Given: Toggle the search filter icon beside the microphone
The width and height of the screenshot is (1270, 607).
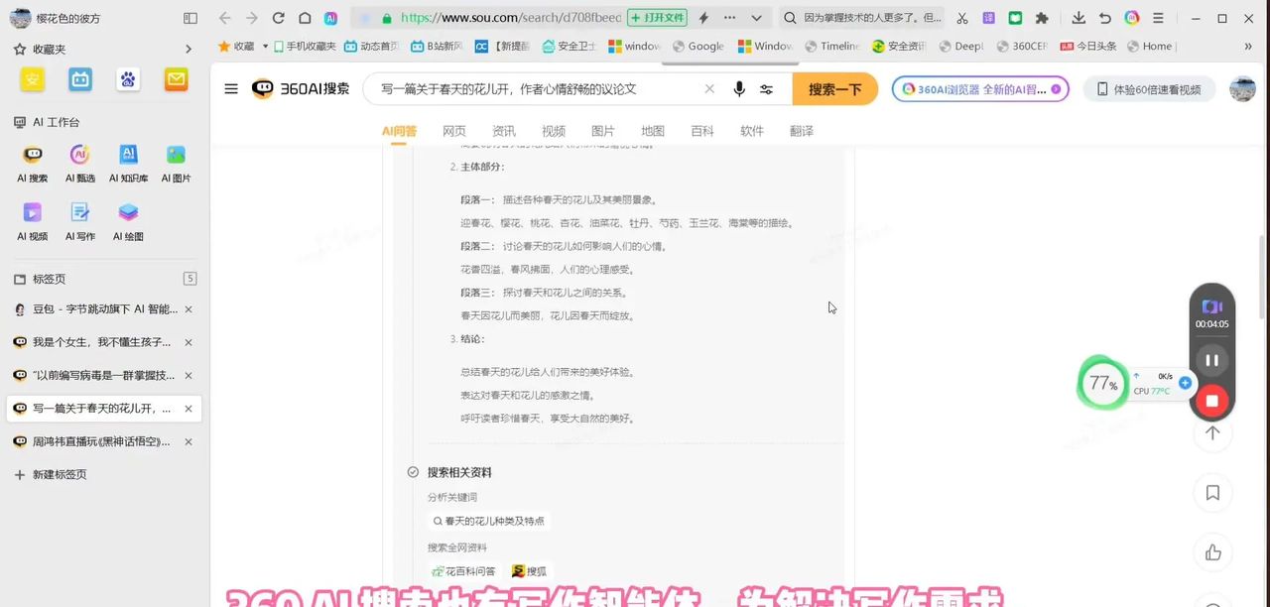Looking at the screenshot, I should coord(764,89).
